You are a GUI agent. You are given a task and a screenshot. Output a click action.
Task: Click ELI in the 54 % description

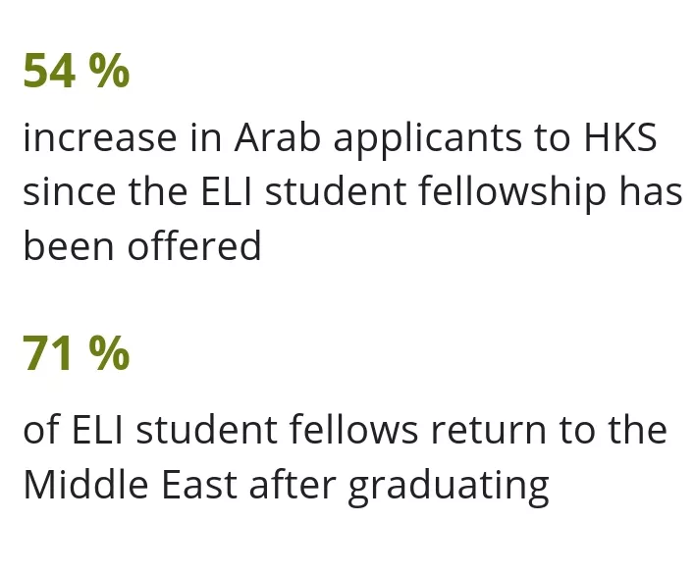[227, 191]
